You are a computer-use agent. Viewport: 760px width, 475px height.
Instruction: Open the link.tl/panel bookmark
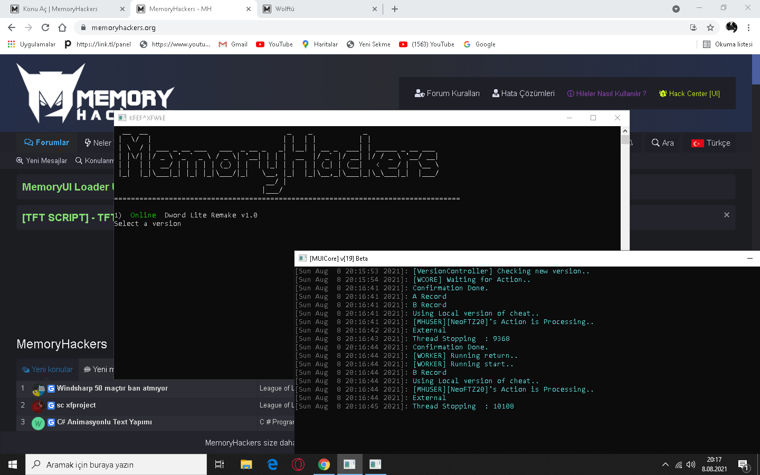point(98,44)
